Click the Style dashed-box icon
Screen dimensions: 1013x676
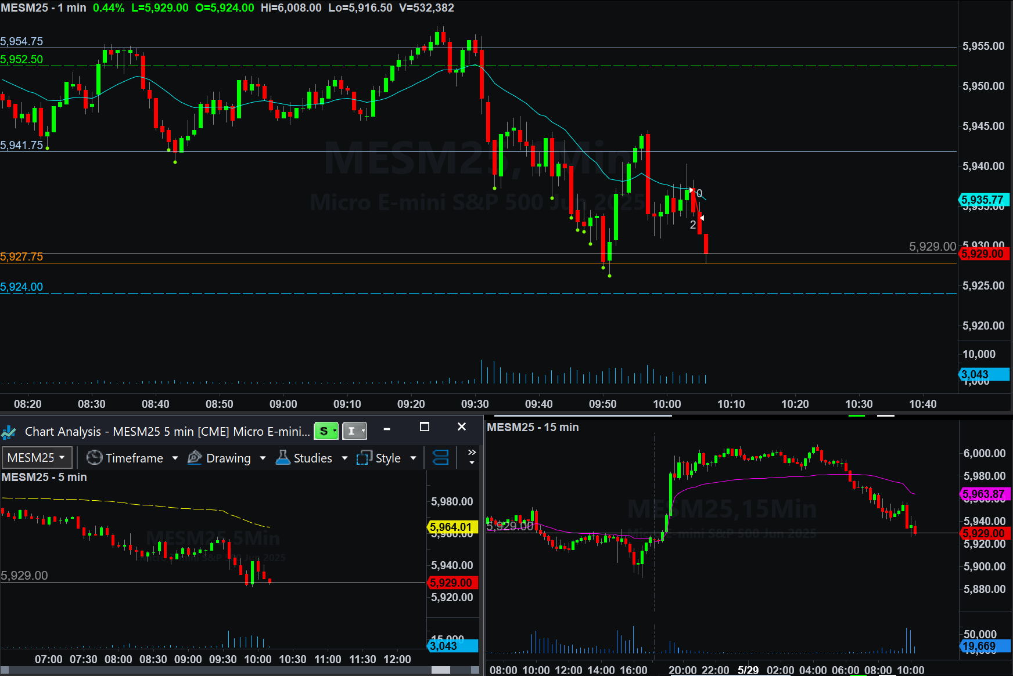[364, 458]
